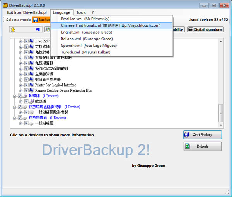Click device icon beside Printer Port Logical Interface
Viewport: 232px width, 197px height.
[31, 85]
